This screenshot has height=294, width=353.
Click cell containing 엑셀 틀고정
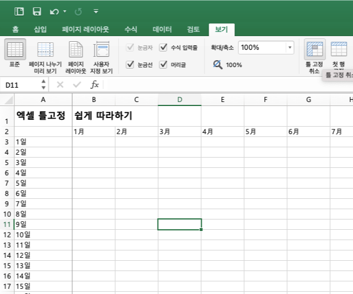pos(43,116)
